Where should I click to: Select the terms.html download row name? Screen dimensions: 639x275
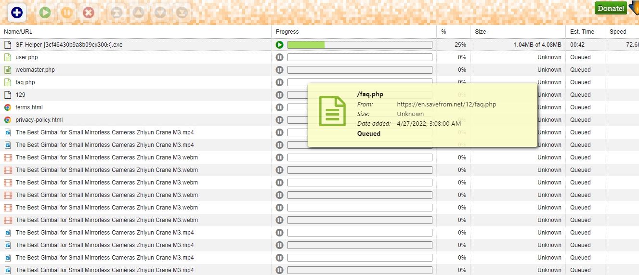pos(29,107)
